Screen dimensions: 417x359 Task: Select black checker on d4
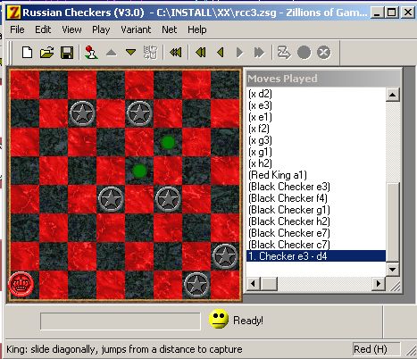pos(111,199)
